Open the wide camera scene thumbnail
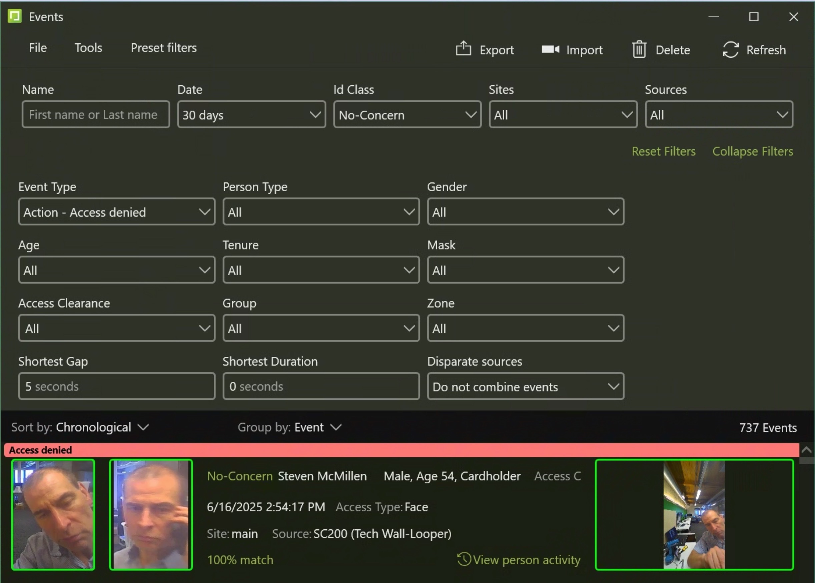Viewport: 815px width, 583px height. [694, 515]
